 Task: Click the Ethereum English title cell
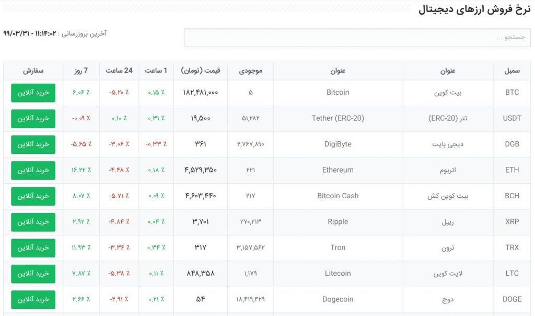tap(338, 170)
